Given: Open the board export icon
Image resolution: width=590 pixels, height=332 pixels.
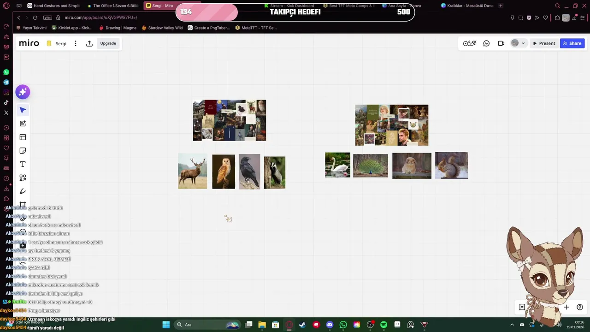Looking at the screenshot, I should point(89,43).
